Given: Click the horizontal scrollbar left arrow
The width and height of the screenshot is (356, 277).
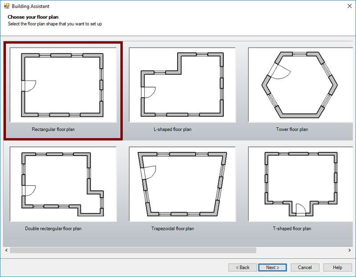Looking at the screenshot, I should [x=6, y=250].
